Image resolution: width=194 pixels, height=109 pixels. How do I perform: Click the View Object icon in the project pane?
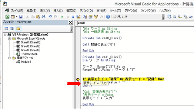point(12,29)
